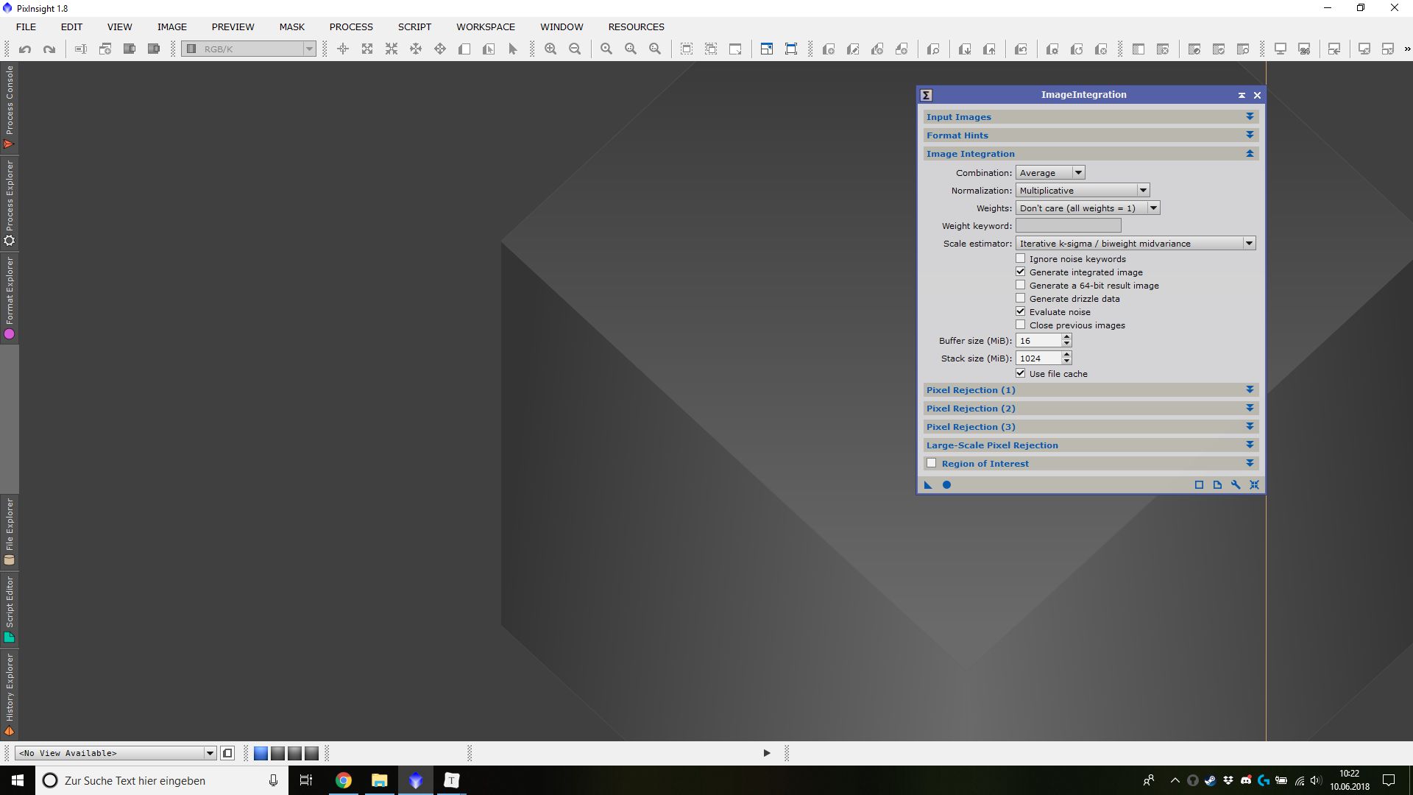
Task: Click the magnifier plus Zoom In icon
Action: 550,49
